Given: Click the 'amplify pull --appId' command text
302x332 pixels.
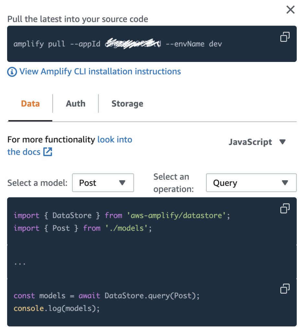Looking at the screenshot, I should pyautogui.click(x=57, y=44).
